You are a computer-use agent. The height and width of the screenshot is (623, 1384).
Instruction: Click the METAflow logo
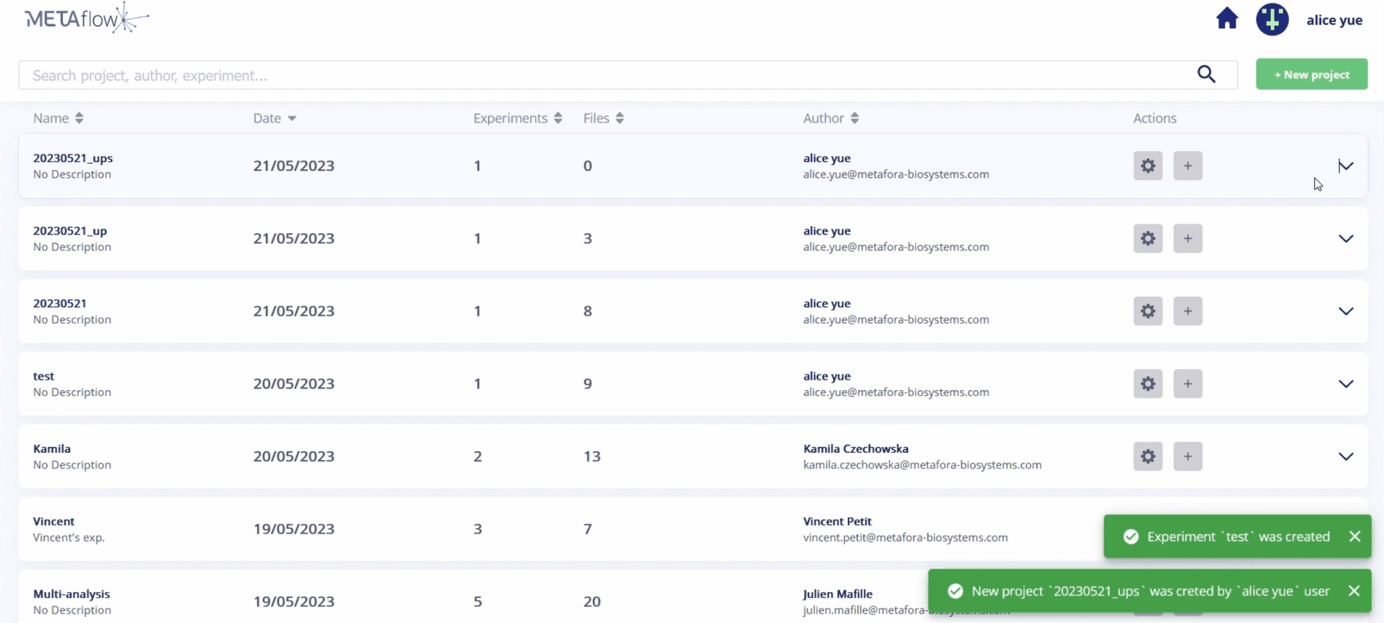pos(86,18)
